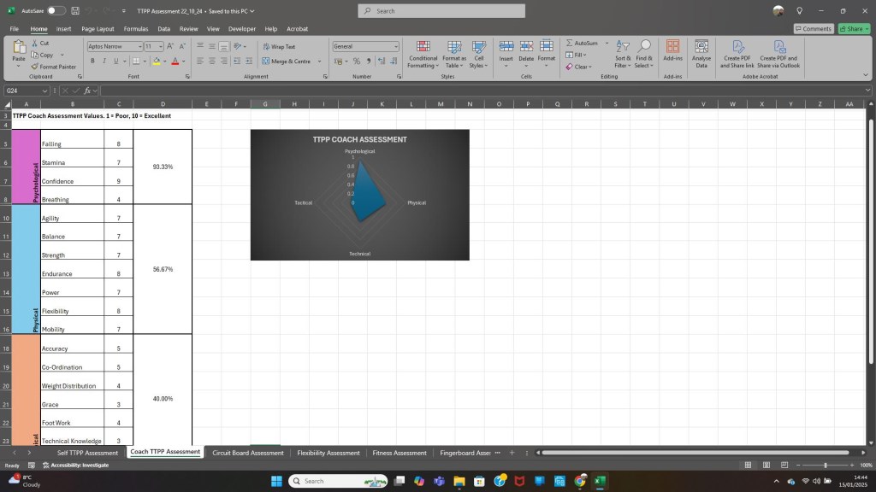Open the Page Layout ribbon tab
Viewport: 876px width, 492px height.
pos(98,28)
